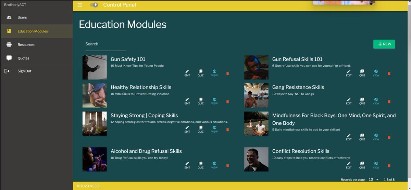Click the 'Gun Safety 101' title text
The image size is (411, 190).
(x=128, y=59)
